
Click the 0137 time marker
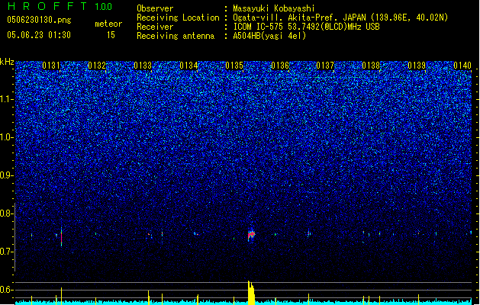325,66
